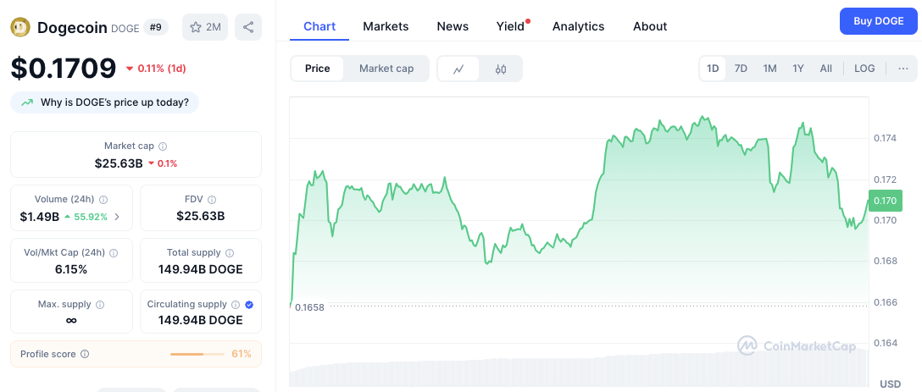Screen dimensions: 922x392
Task: Open info icon beside Vol/Mkt Cap (24h)
Action: [x=114, y=252]
